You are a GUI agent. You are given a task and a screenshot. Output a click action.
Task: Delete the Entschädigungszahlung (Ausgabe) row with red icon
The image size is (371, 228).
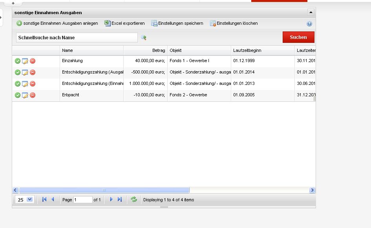33,72
